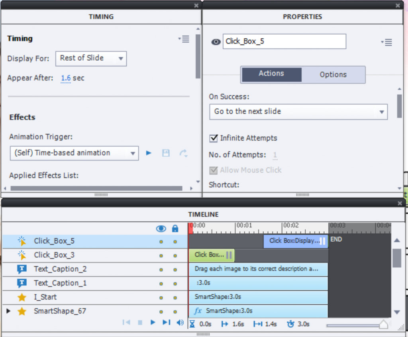Click the Appear After 1.6 sec value
Screen dimensions: 408x337
coord(66,78)
